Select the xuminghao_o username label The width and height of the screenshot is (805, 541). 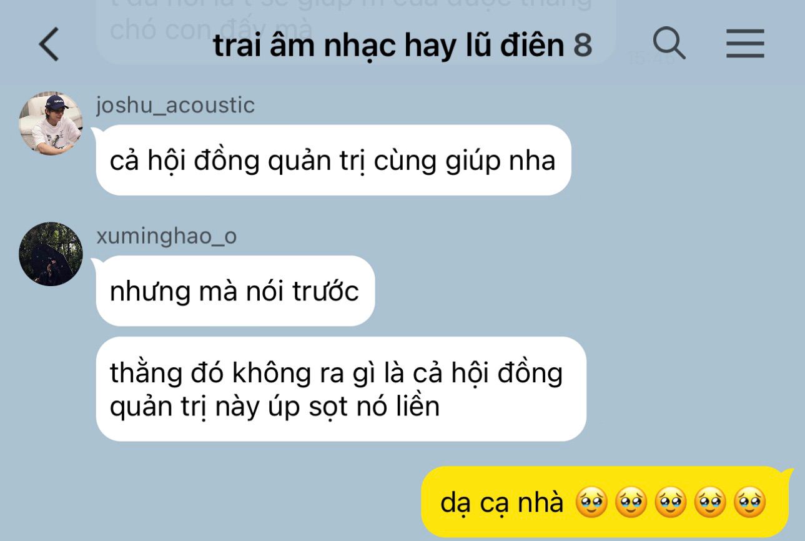point(167,237)
